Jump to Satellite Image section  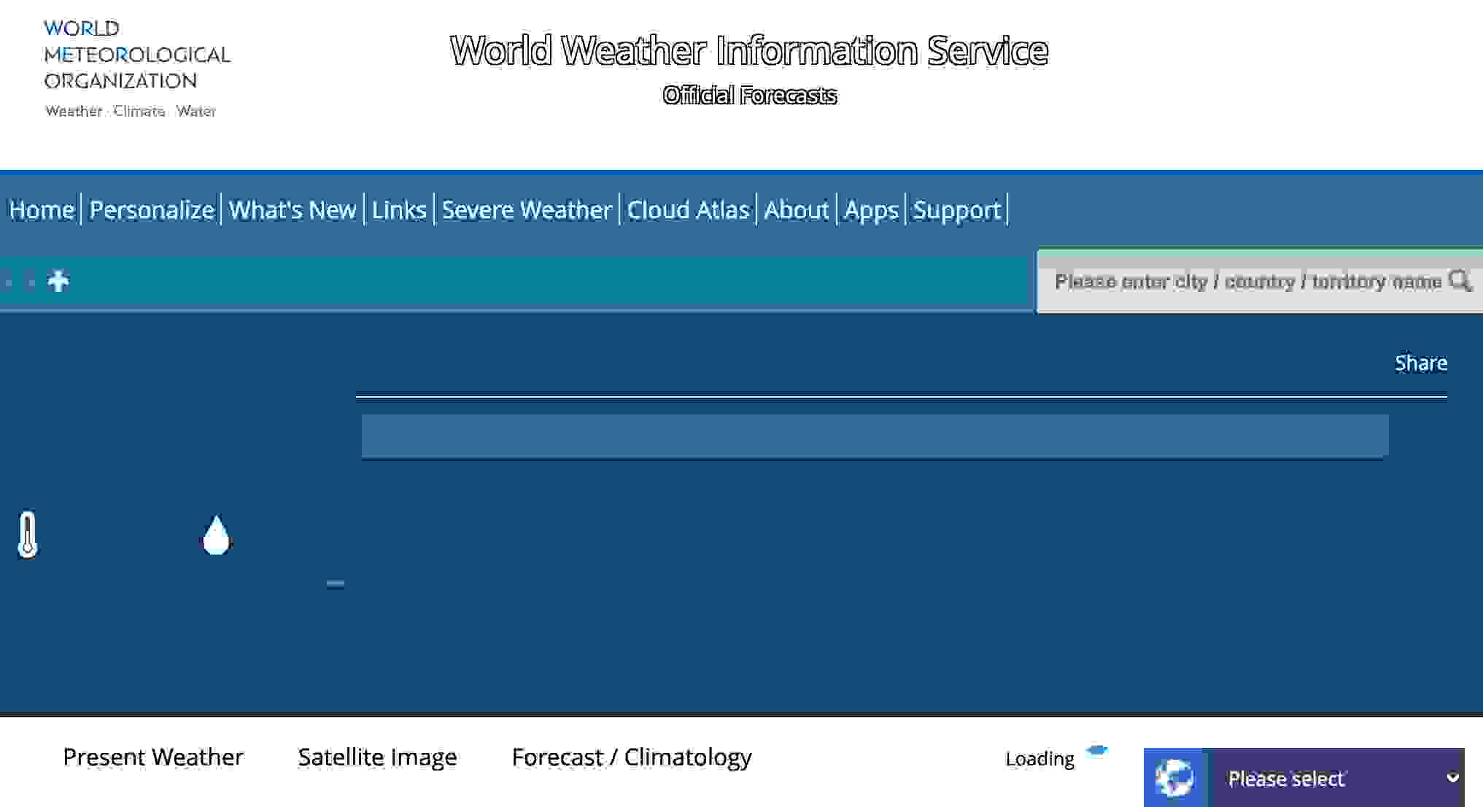pyautogui.click(x=377, y=757)
